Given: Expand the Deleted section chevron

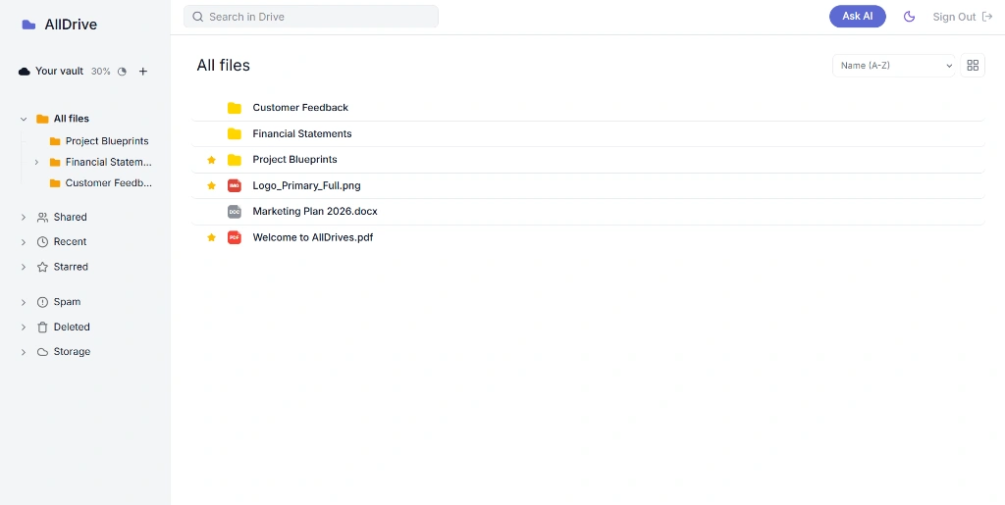Looking at the screenshot, I should point(24,328).
